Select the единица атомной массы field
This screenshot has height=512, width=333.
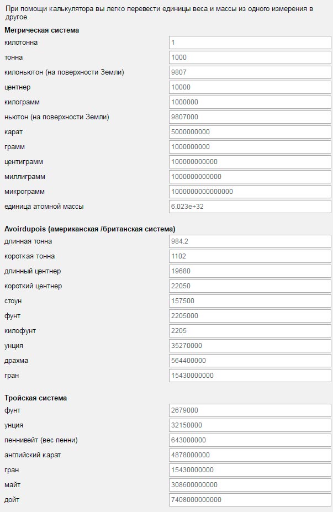[x=250, y=207]
